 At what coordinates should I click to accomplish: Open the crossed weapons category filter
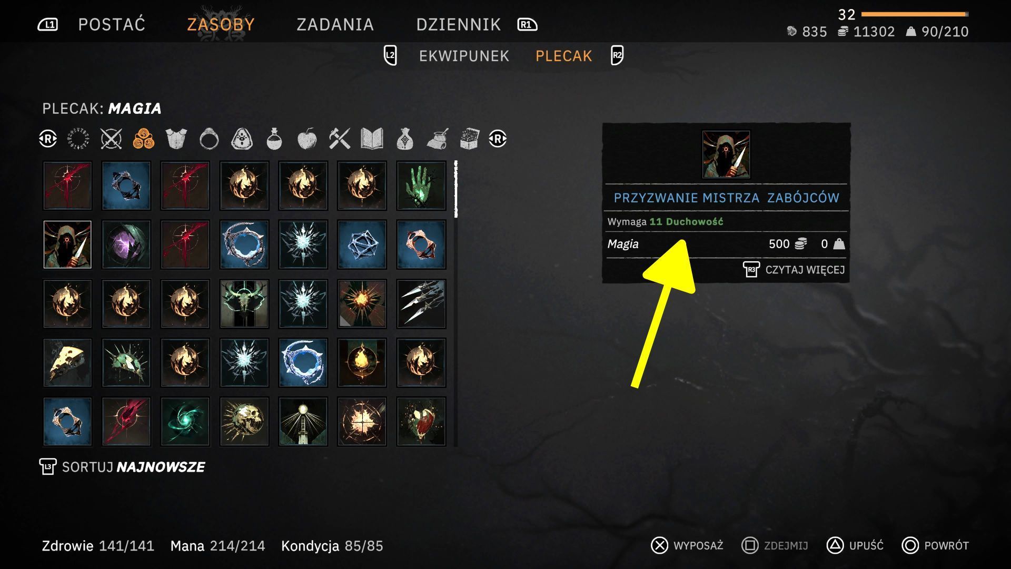tap(111, 139)
